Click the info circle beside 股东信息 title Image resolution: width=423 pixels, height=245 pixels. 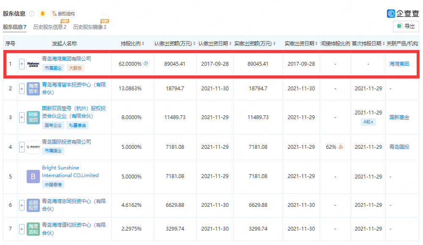click(x=32, y=14)
